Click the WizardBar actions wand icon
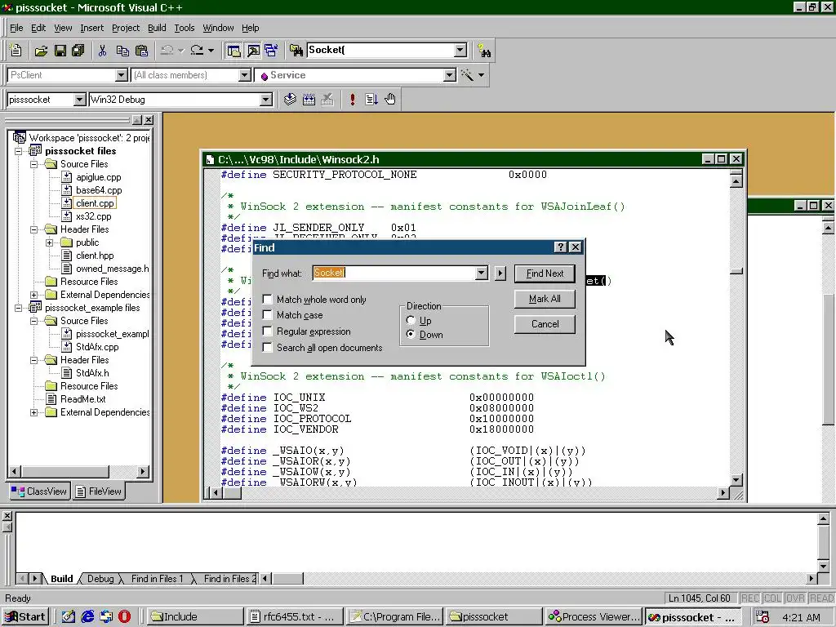Screen dimensions: 836x627 pos(468,75)
